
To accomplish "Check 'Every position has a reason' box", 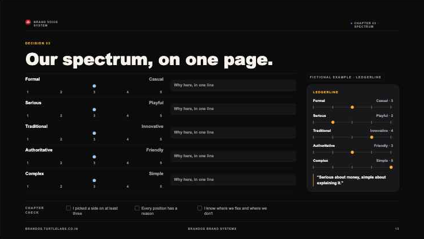I will [137, 208].
